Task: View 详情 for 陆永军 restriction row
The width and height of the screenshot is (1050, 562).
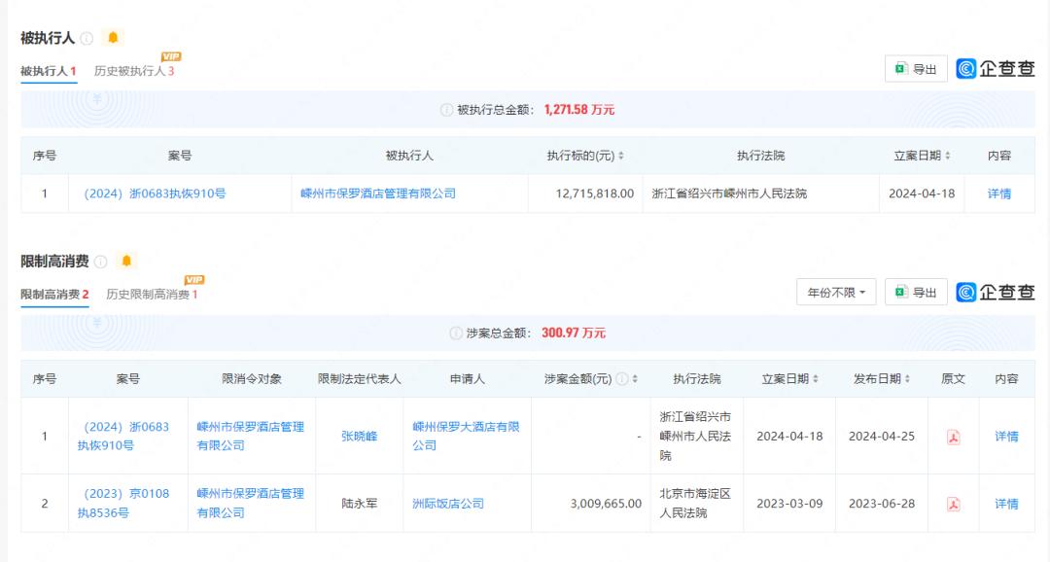Action: click(x=1006, y=504)
